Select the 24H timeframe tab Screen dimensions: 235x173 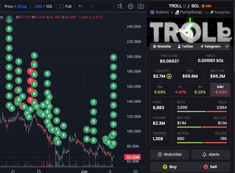(220, 89)
